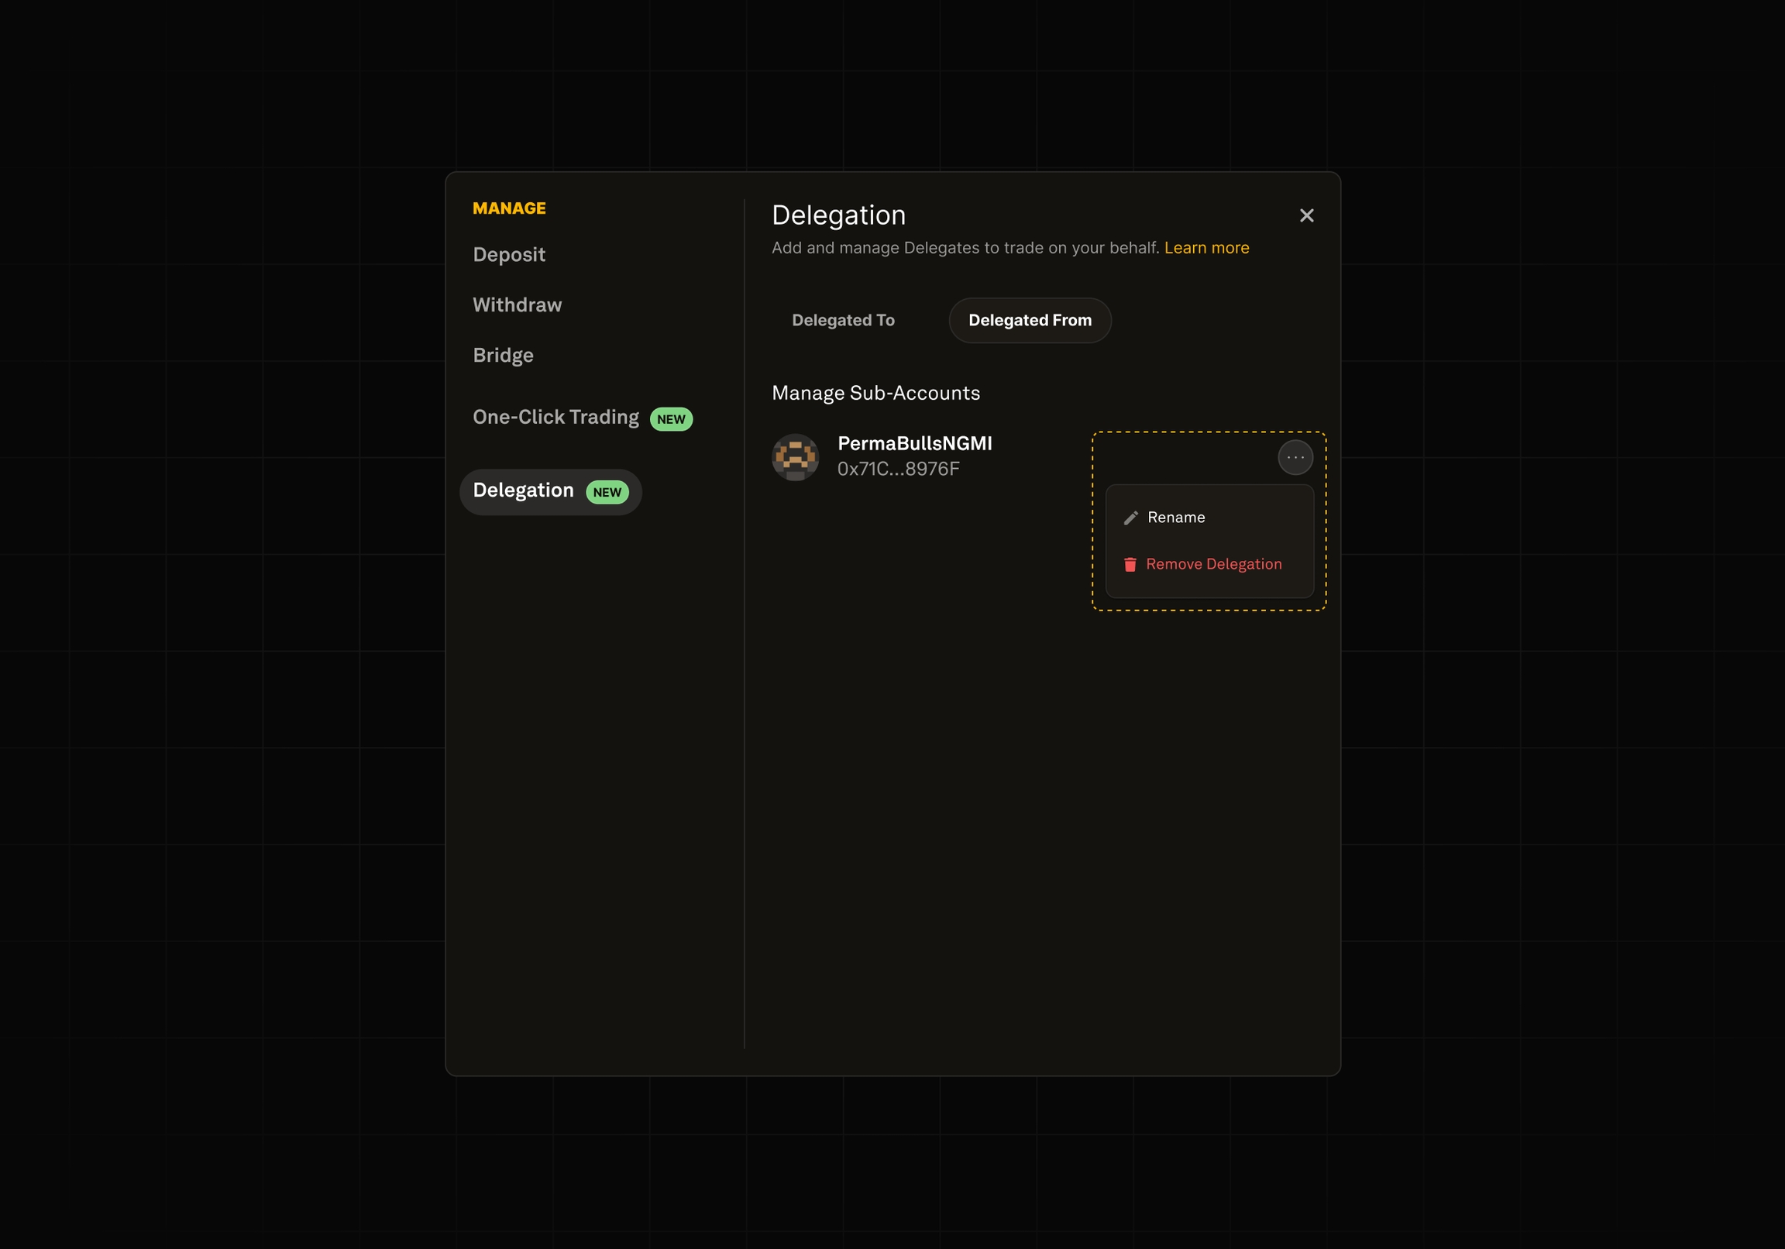Viewport: 1785px width, 1249px height.
Task: Go to the Deposit section
Action: [x=508, y=255]
